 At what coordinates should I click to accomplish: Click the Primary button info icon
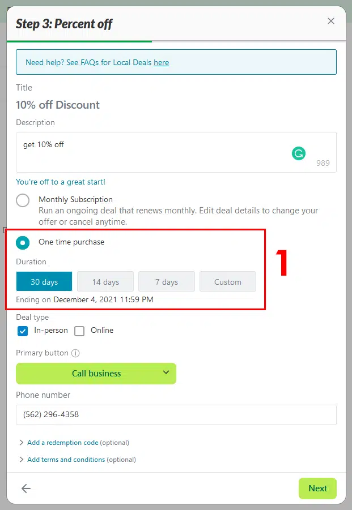pyautogui.click(x=75, y=353)
